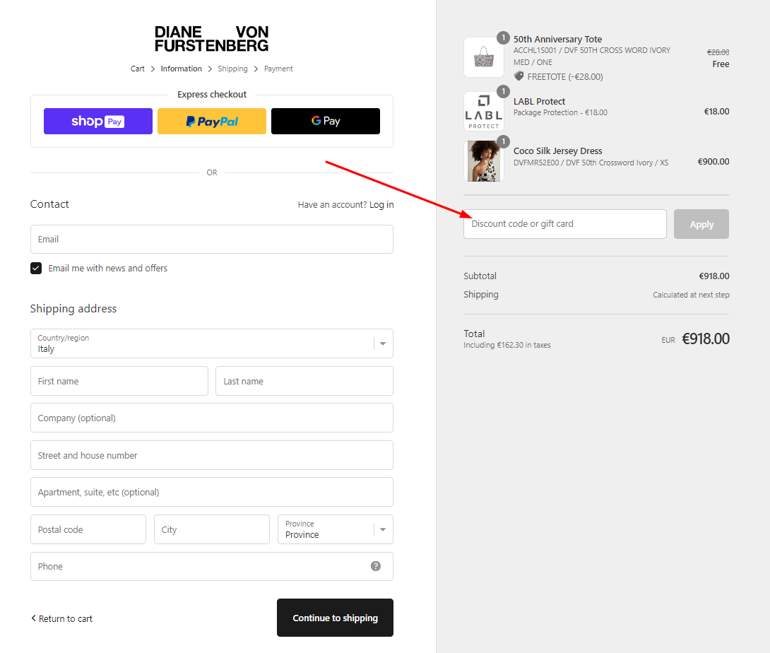Click '50th Anniversary Tote' product name
The image size is (770, 653).
pyautogui.click(x=558, y=40)
